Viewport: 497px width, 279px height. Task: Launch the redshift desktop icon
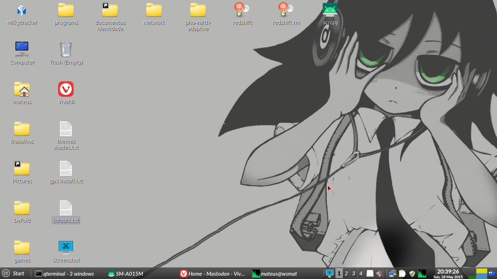242,10
